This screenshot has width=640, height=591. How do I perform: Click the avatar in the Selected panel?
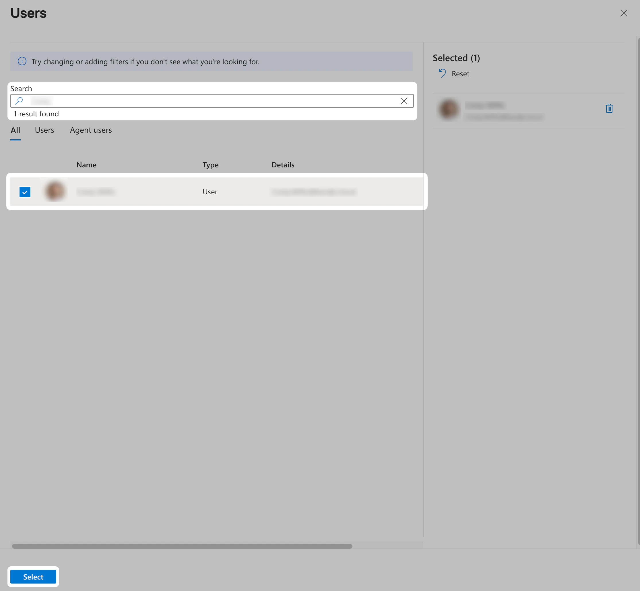coord(449,110)
